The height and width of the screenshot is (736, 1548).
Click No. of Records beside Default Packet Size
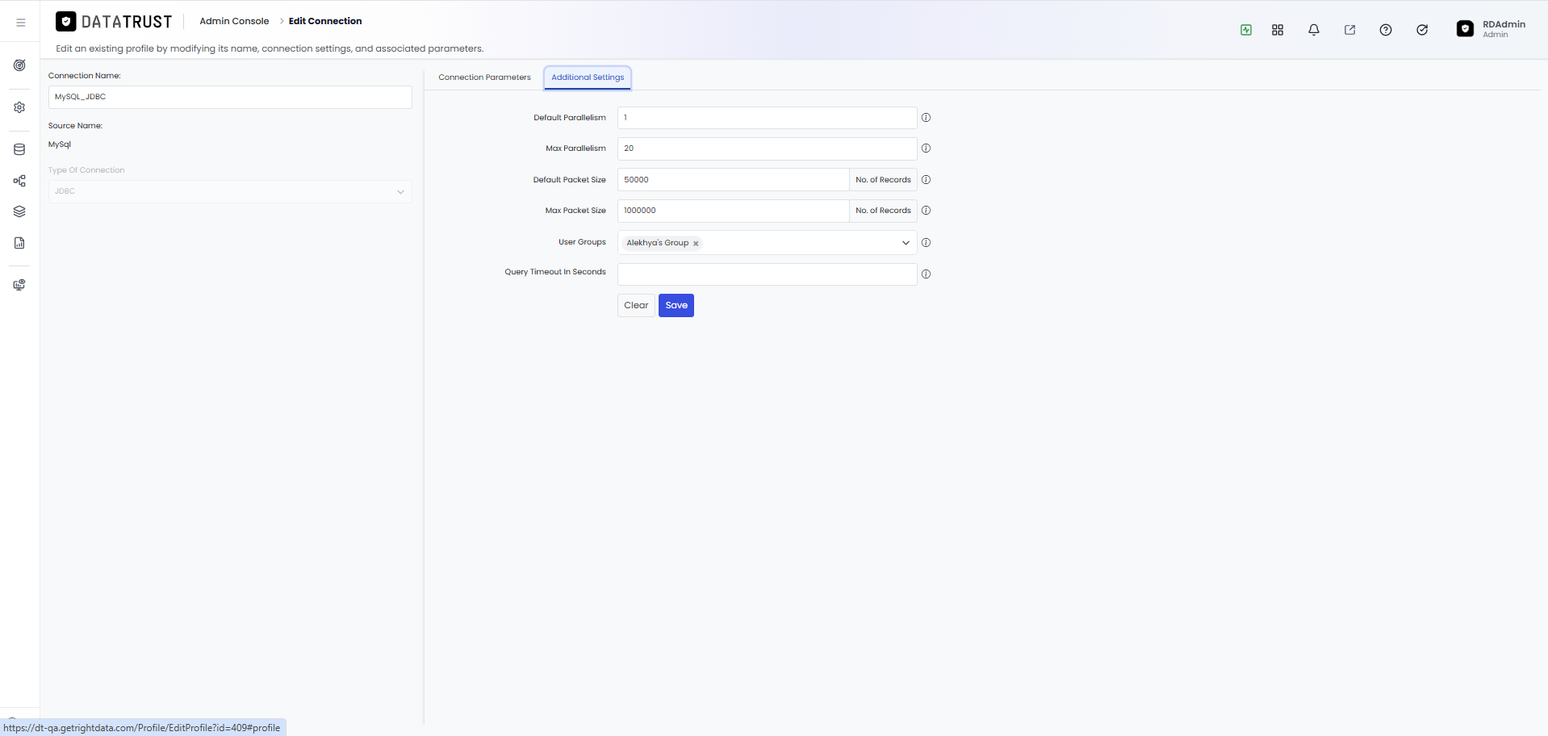click(x=883, y=180)
